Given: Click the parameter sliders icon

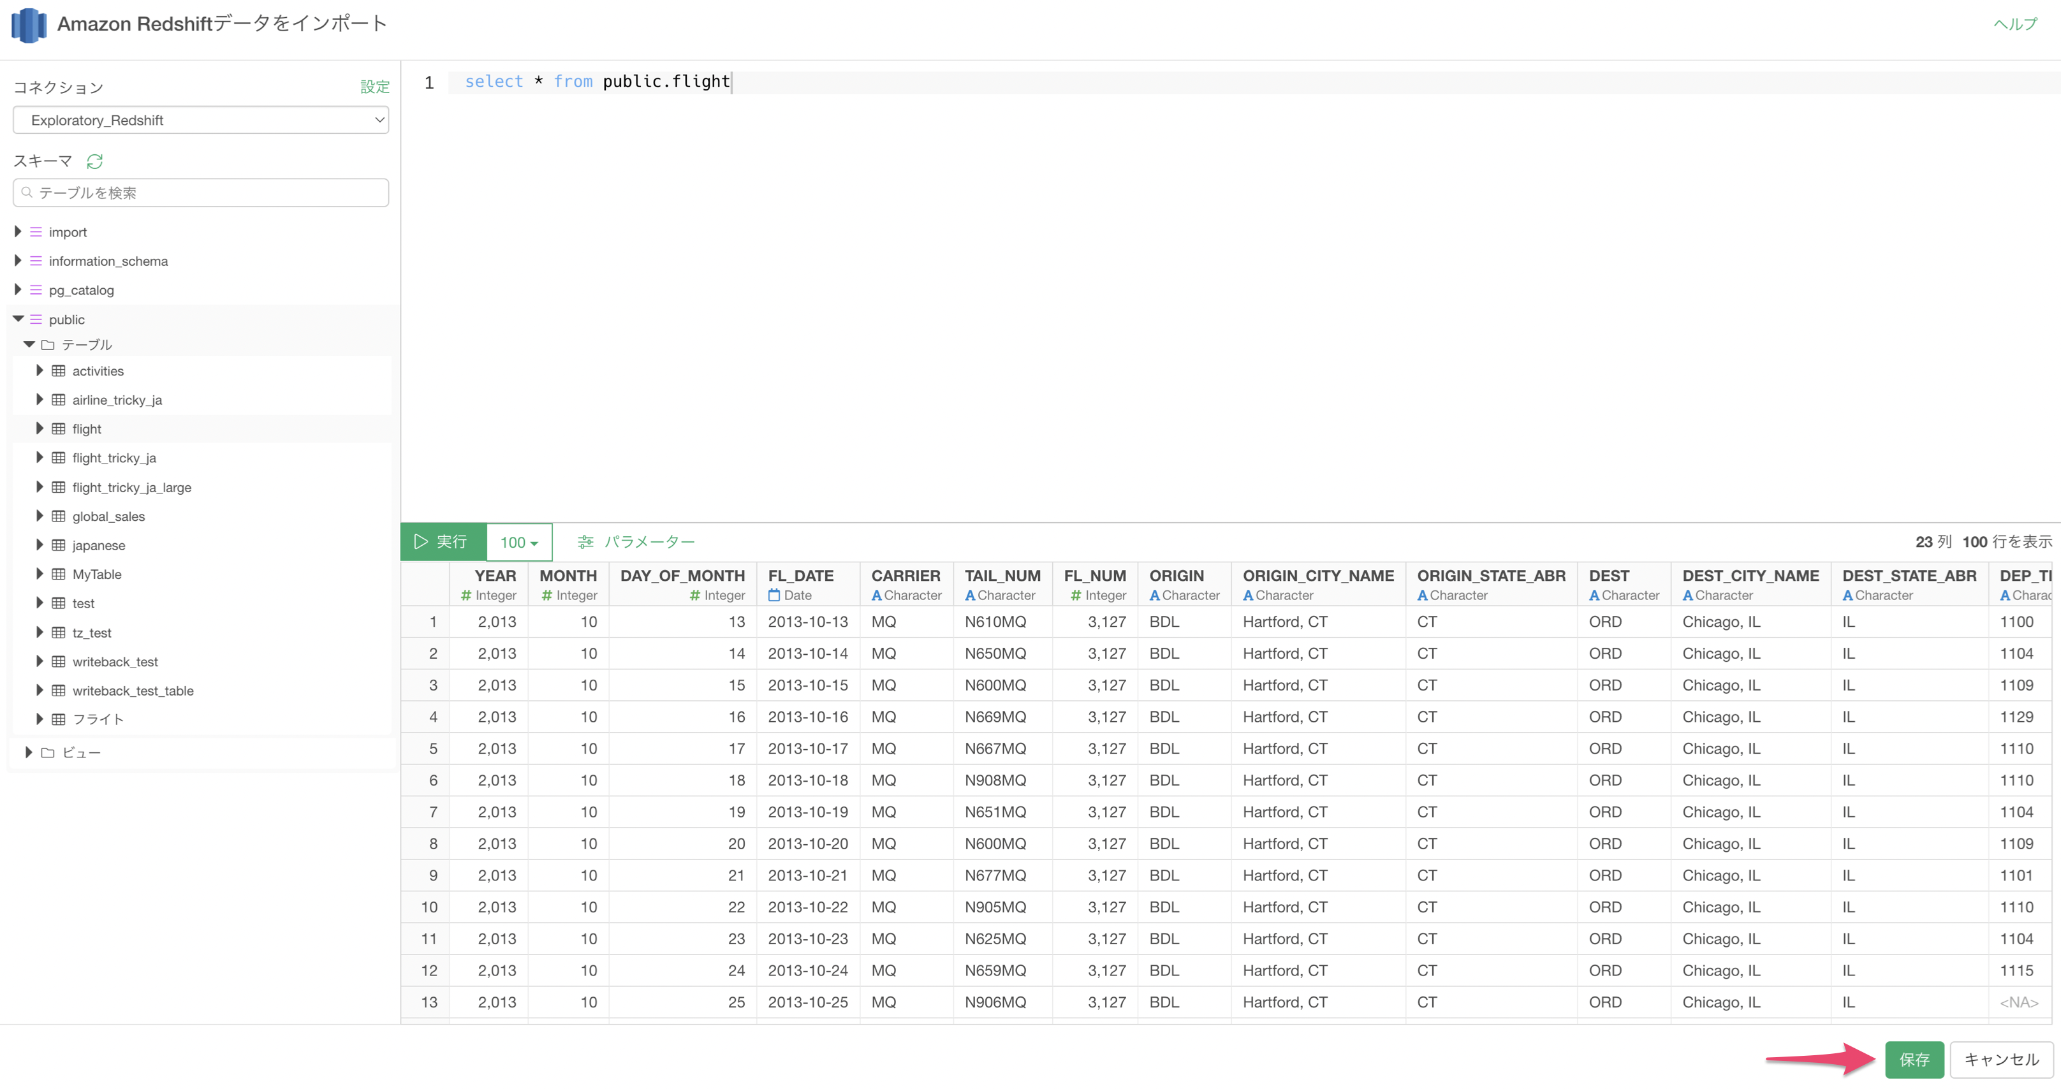Looking at the screenshot, I should [585, 542].
